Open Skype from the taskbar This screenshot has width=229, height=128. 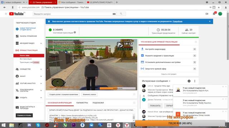tap(38, 125)
